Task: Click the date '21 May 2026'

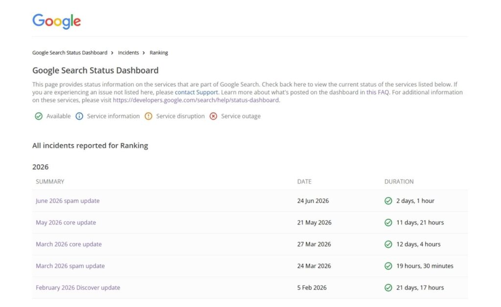Action: click(x=315, y=223)
